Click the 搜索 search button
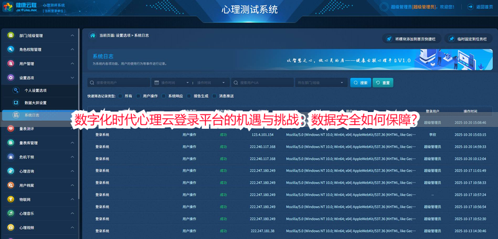Viewport: 498px width, 239px height. [360, 83]
